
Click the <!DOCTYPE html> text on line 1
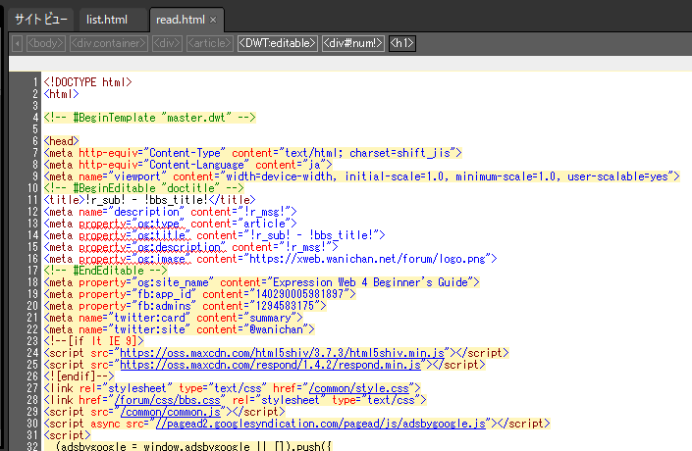tap(87, 82)
